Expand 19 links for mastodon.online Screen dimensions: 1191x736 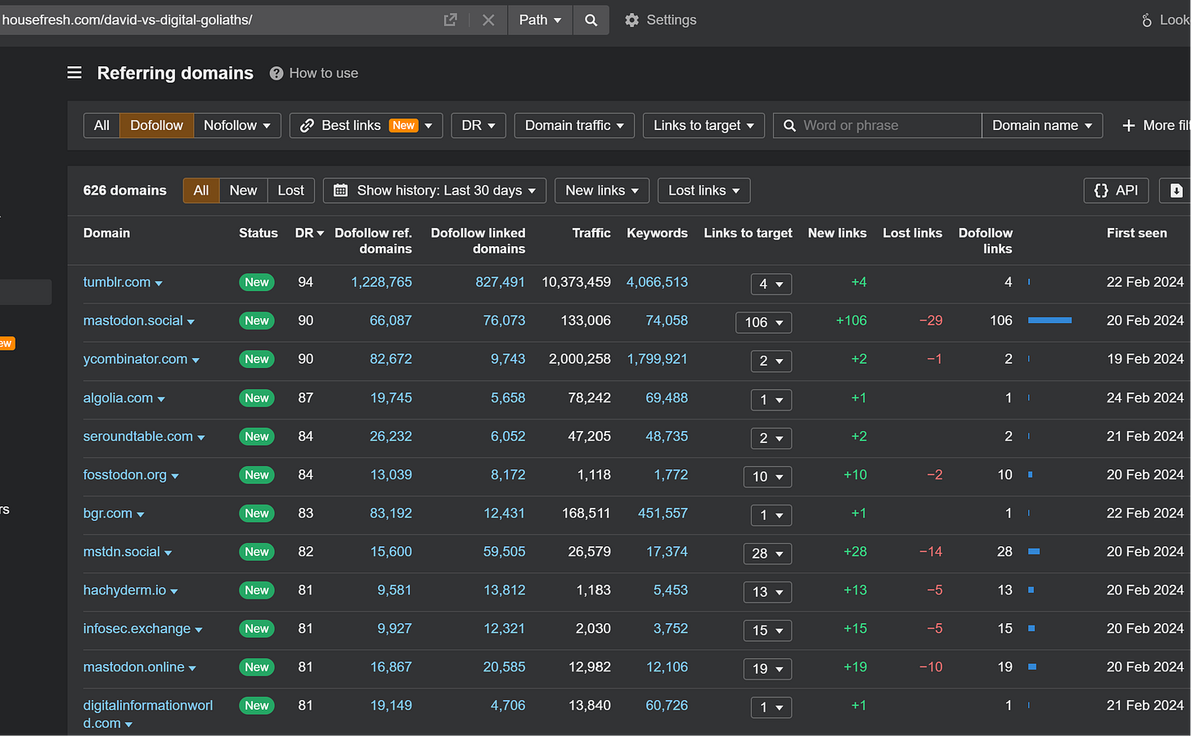click(767, 669)
